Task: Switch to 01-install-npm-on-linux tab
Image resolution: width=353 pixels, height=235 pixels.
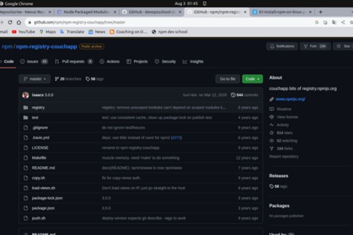Action: pos(281,12)
